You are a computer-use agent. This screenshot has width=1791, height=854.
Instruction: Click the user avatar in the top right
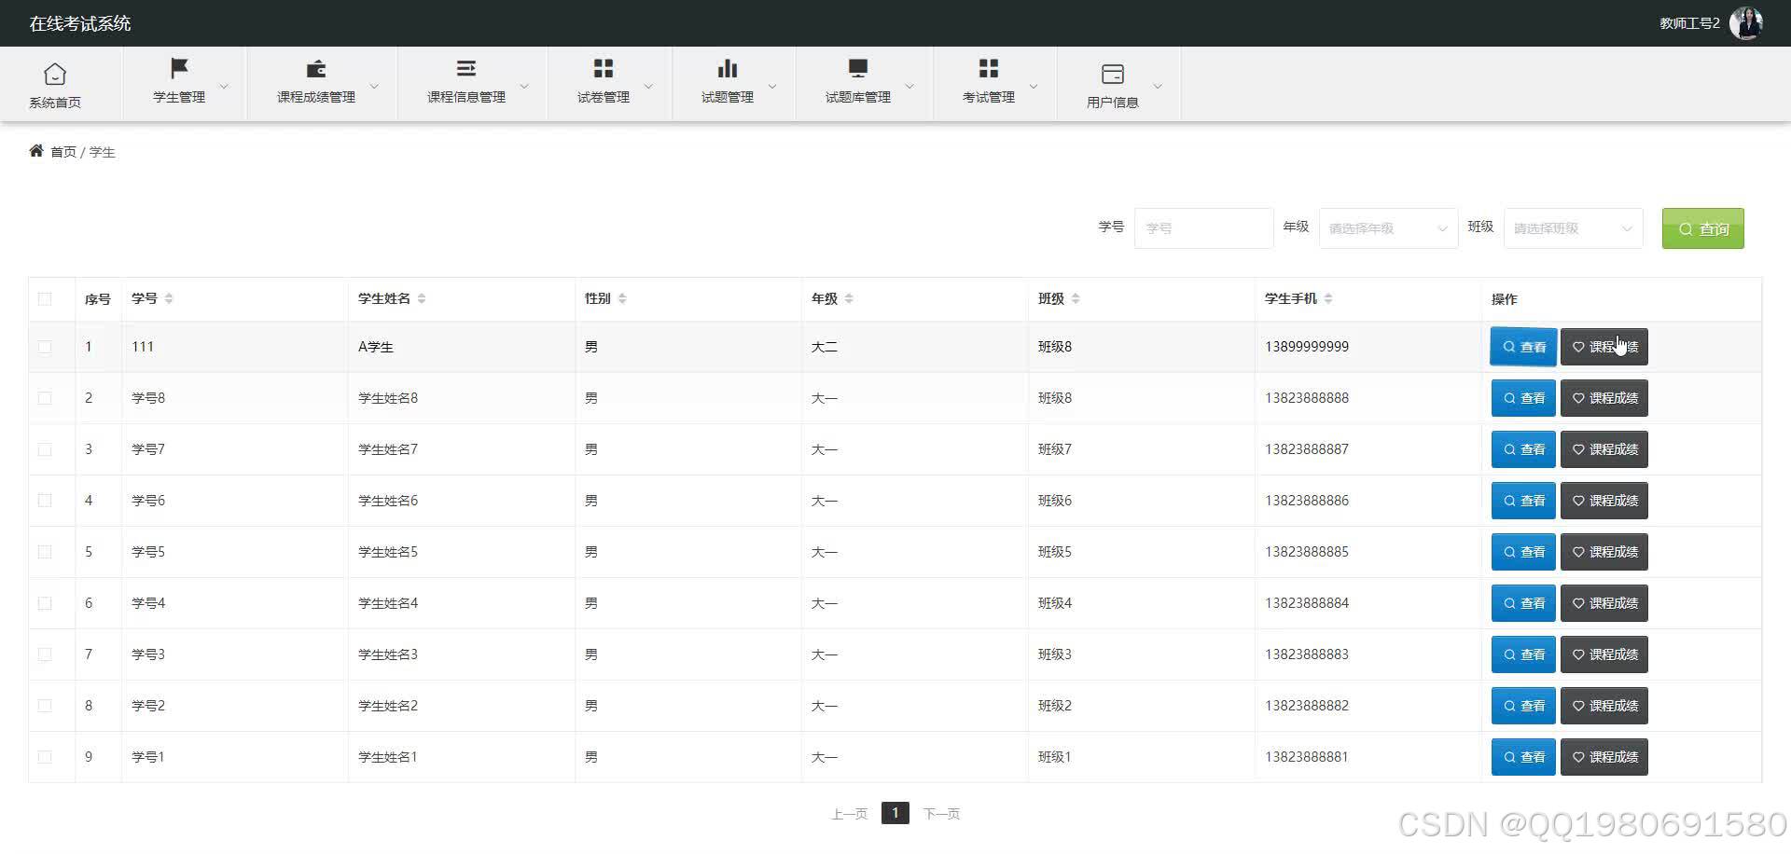tap(1745, 23)
